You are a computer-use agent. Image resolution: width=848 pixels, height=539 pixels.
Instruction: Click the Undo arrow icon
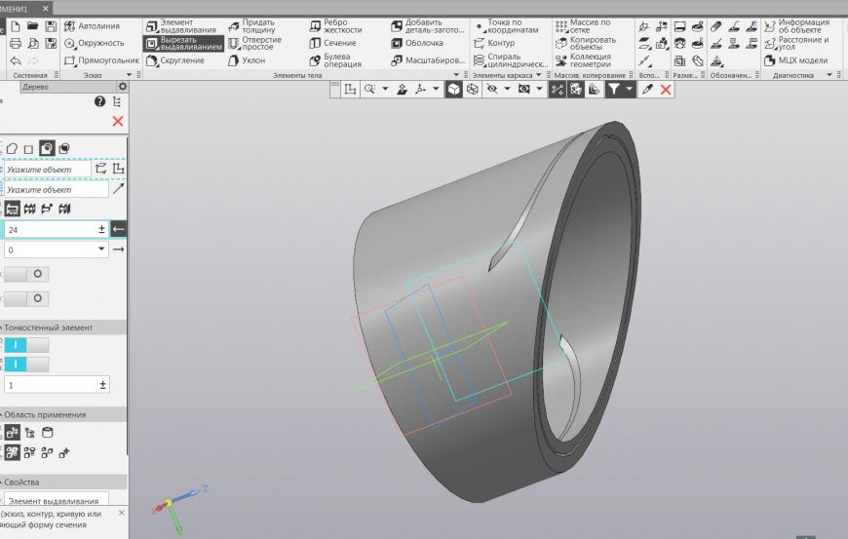coord(16,60)
